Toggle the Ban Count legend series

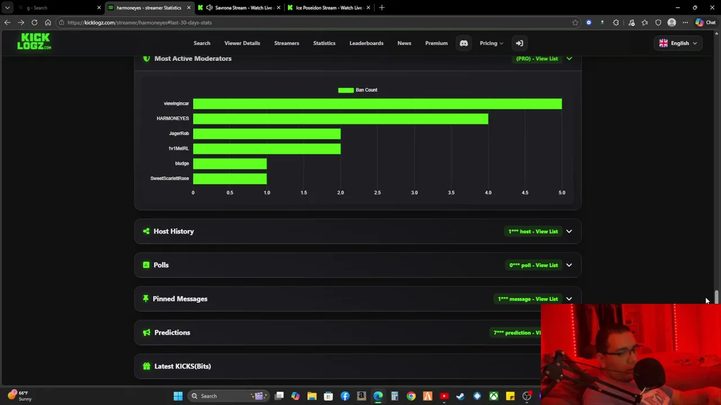[x=358, y=90]
